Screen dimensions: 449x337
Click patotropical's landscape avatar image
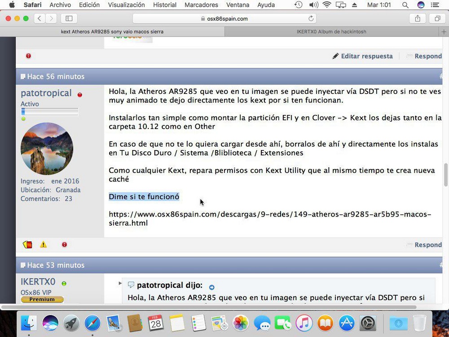47,148
